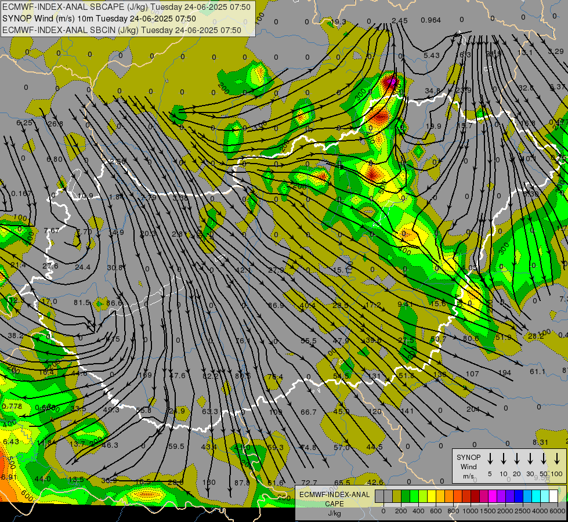Image resolution: width=568 pixels, height=522 pixels.
Task: Click the map value 34.8
Action: click(432, 90)
